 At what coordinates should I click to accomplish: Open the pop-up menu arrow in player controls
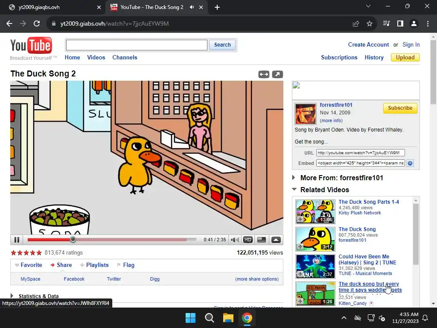(x=276, y=240)
